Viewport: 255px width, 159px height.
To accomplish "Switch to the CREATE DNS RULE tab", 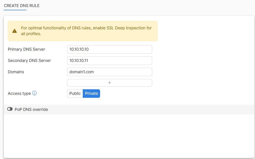I will click(x=22, y=6).
